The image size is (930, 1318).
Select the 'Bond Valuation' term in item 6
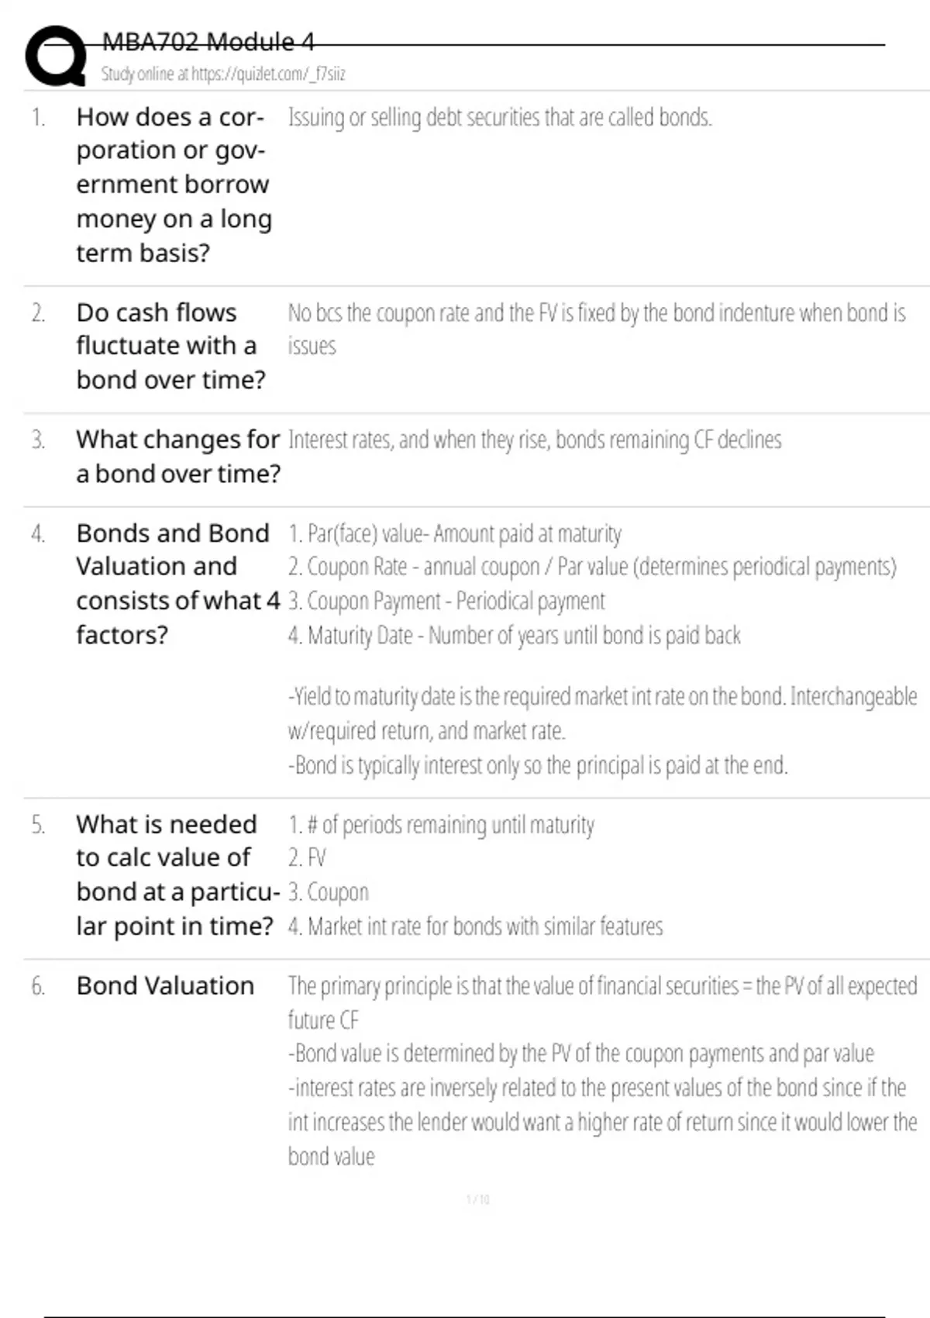pyautogui.click(x=165, y=986)
